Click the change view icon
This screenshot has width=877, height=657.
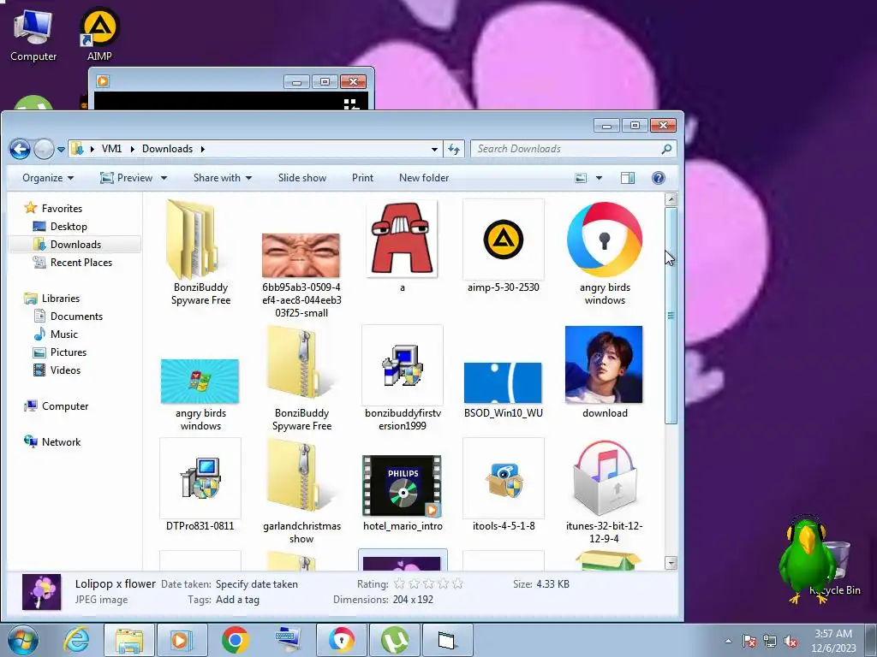582,178
